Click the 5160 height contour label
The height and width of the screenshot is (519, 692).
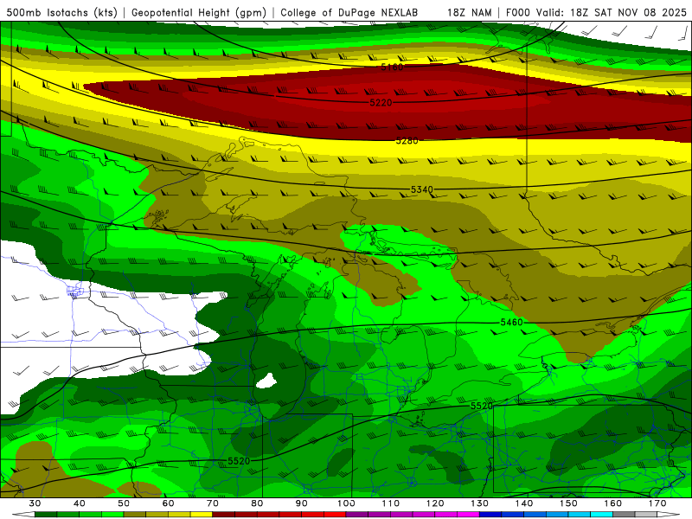pyautogui.click(x=392, y=67)
